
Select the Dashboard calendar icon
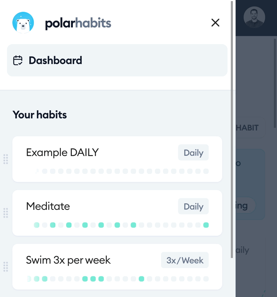pos(18,60)
